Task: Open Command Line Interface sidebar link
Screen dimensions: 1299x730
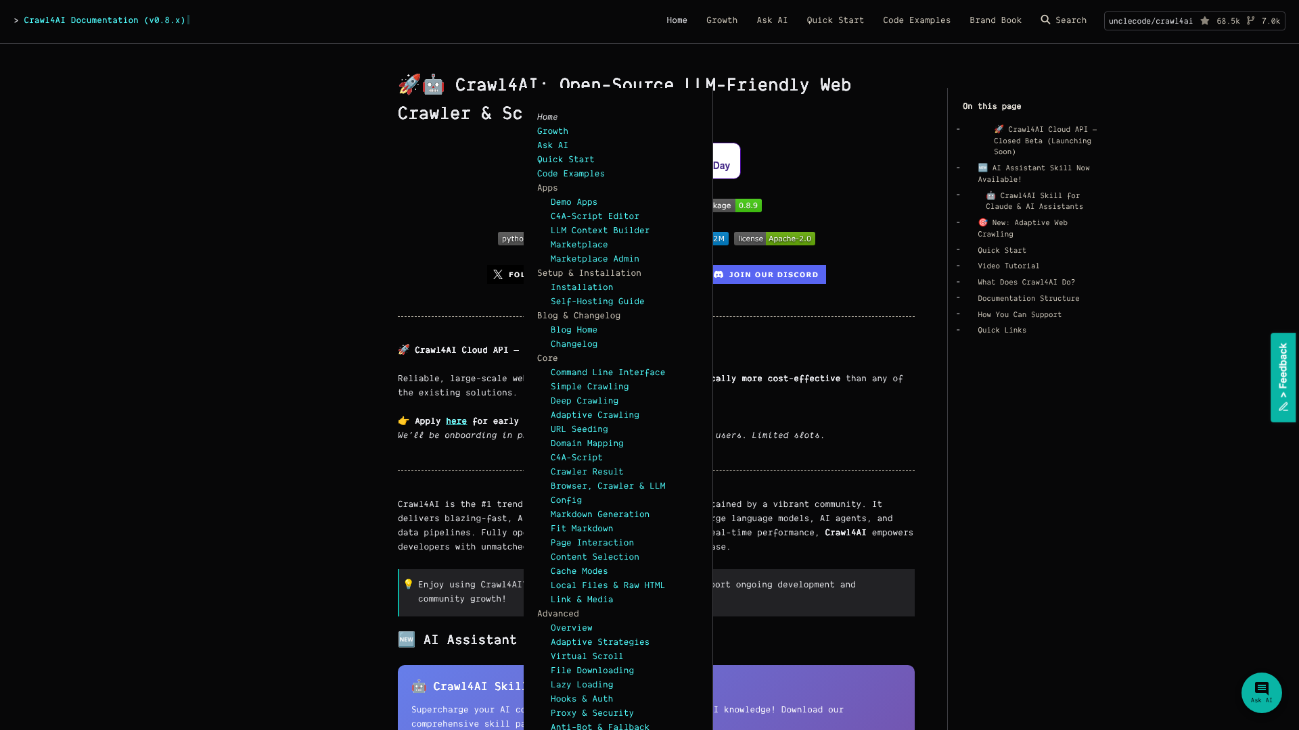Action: [x=608, y=372]
